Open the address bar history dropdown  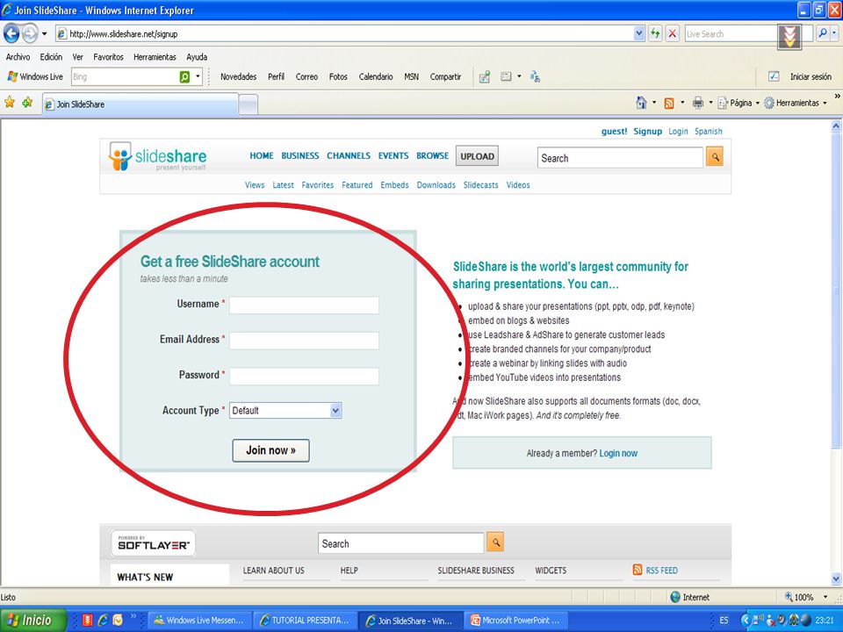point(638,33)
